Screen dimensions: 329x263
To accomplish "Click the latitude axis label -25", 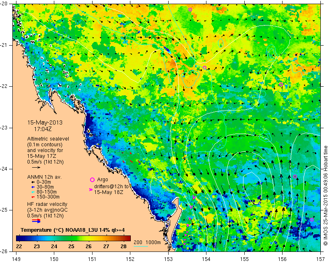I will point(4,210).
